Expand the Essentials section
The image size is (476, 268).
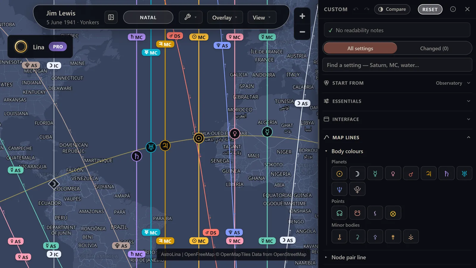397,101
